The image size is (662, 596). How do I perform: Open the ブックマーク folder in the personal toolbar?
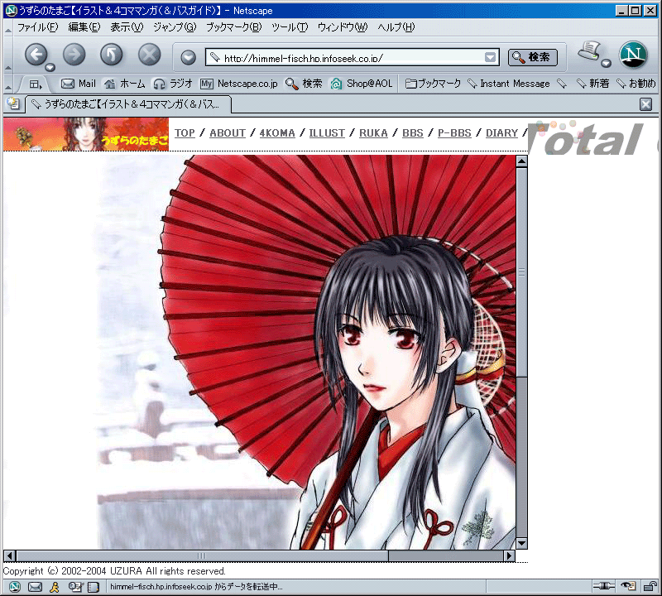click(x=433, y=84)
